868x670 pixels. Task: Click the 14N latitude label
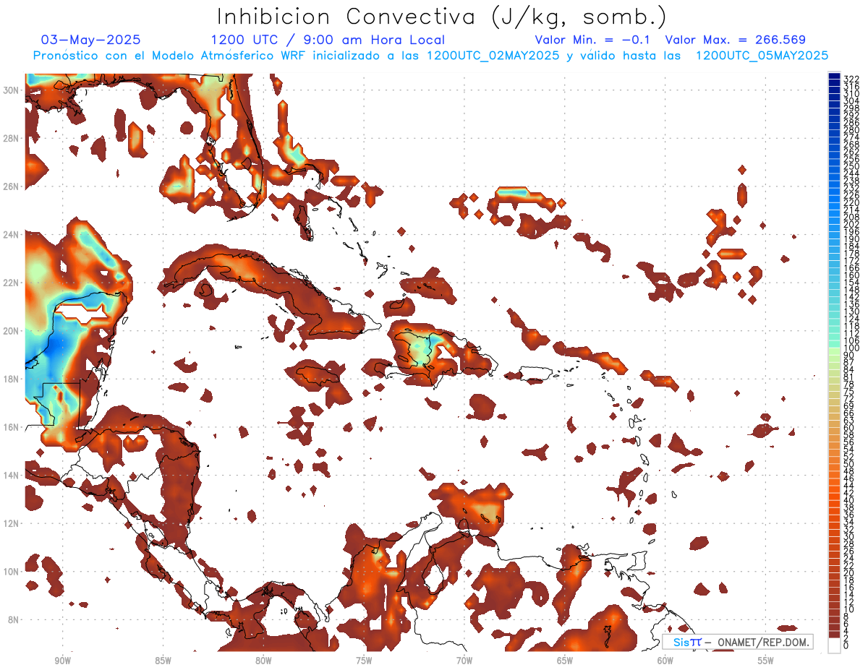(12, 475)
